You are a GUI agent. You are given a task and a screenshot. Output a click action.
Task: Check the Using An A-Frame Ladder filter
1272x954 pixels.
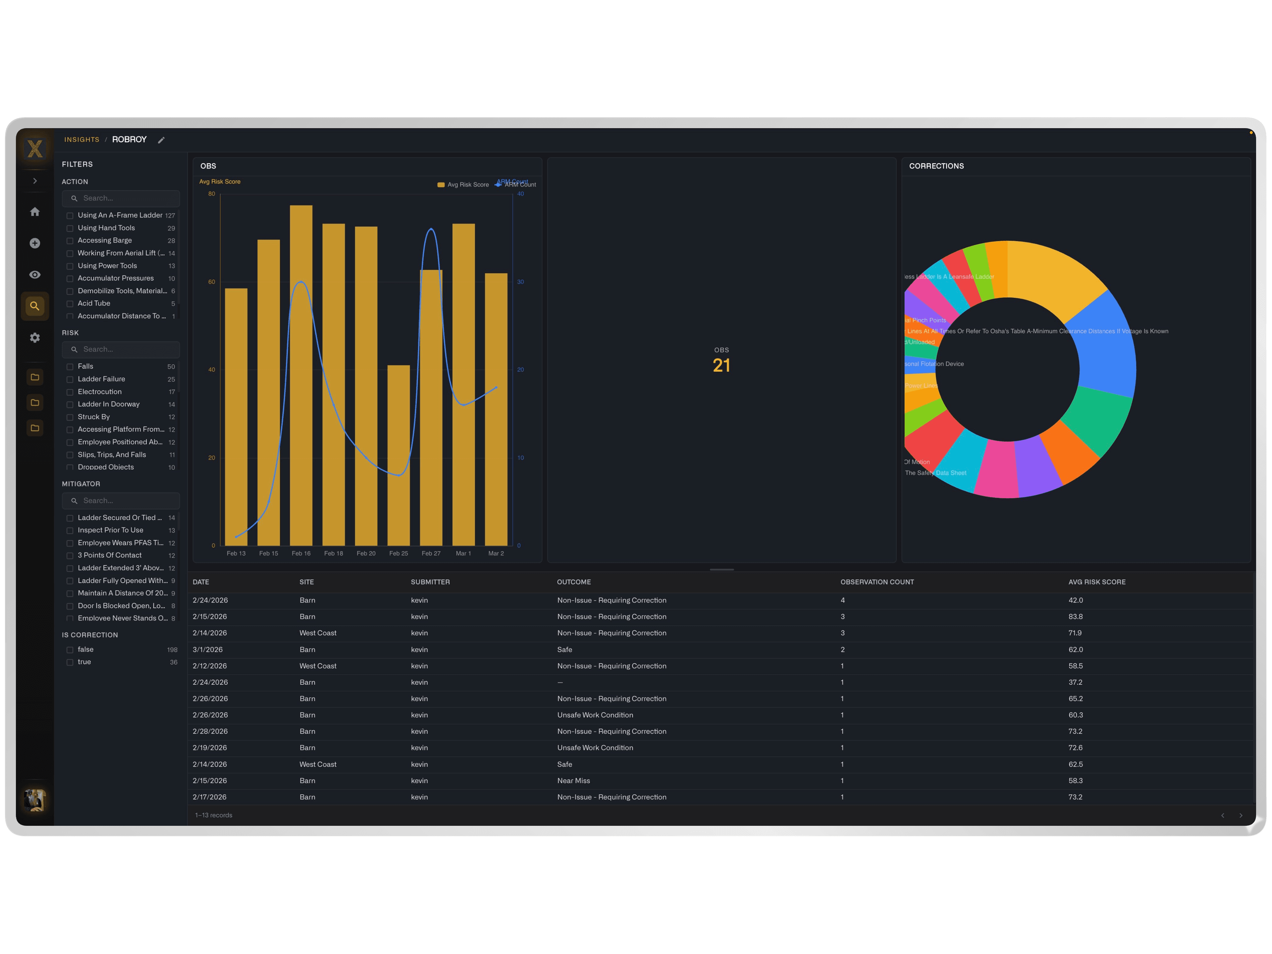[70, 216]
